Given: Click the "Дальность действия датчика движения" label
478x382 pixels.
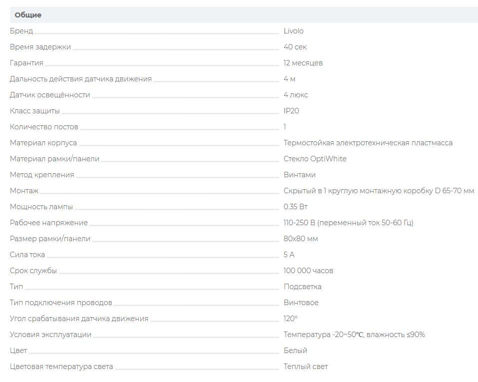Looking at the screenshot, I should coord(81,79).
